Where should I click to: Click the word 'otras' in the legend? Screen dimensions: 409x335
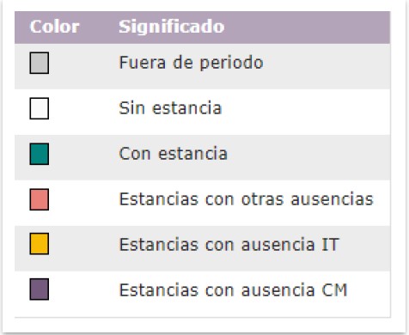(263, 199)
